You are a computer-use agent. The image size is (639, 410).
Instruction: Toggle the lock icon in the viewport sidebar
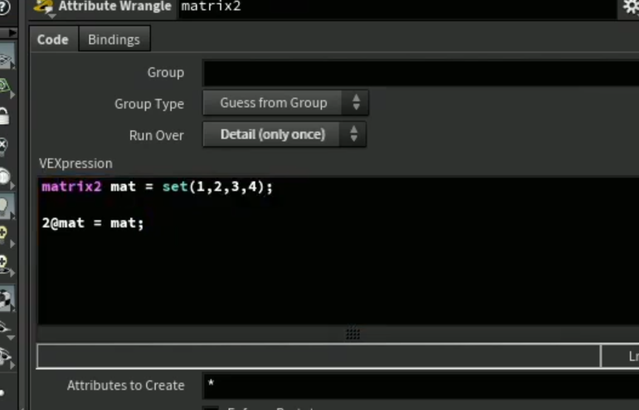pos(4,116)
